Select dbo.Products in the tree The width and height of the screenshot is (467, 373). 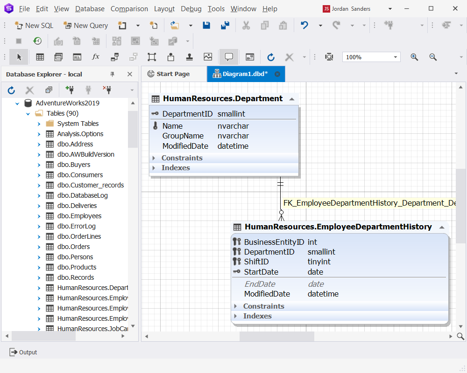[77, 267]
